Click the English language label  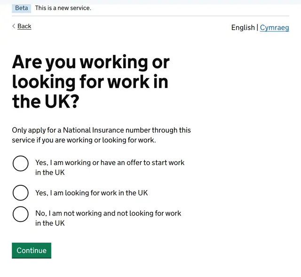[243, 27]
